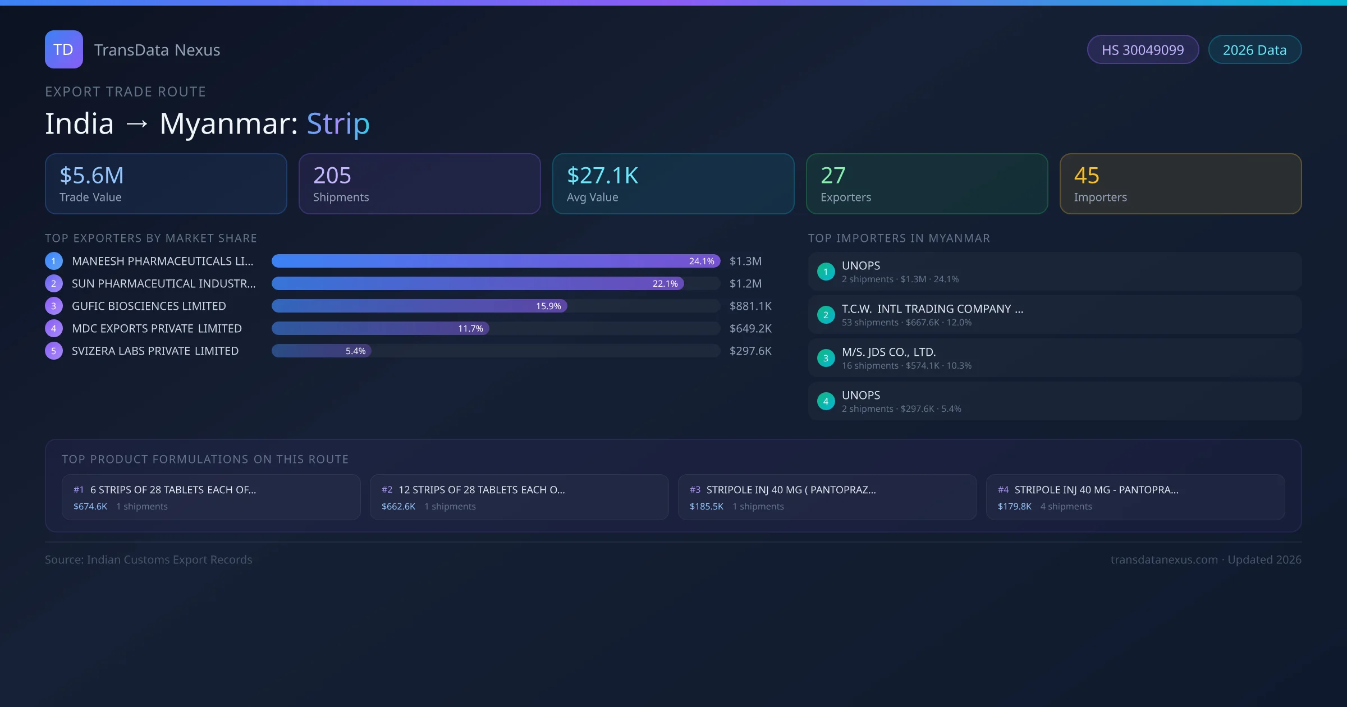Image resolution: width=1347 pixels, height=707 pixels.
Task: Open #1 6 Strips of 28 Tablets formulation
Action: 211,497
